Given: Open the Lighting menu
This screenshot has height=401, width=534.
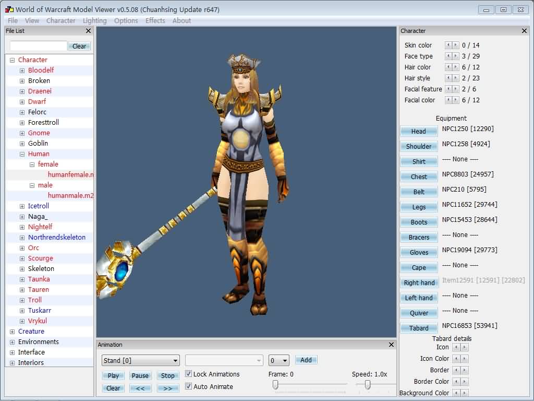Looking at the screenshot, I should [x=94, y=21].
